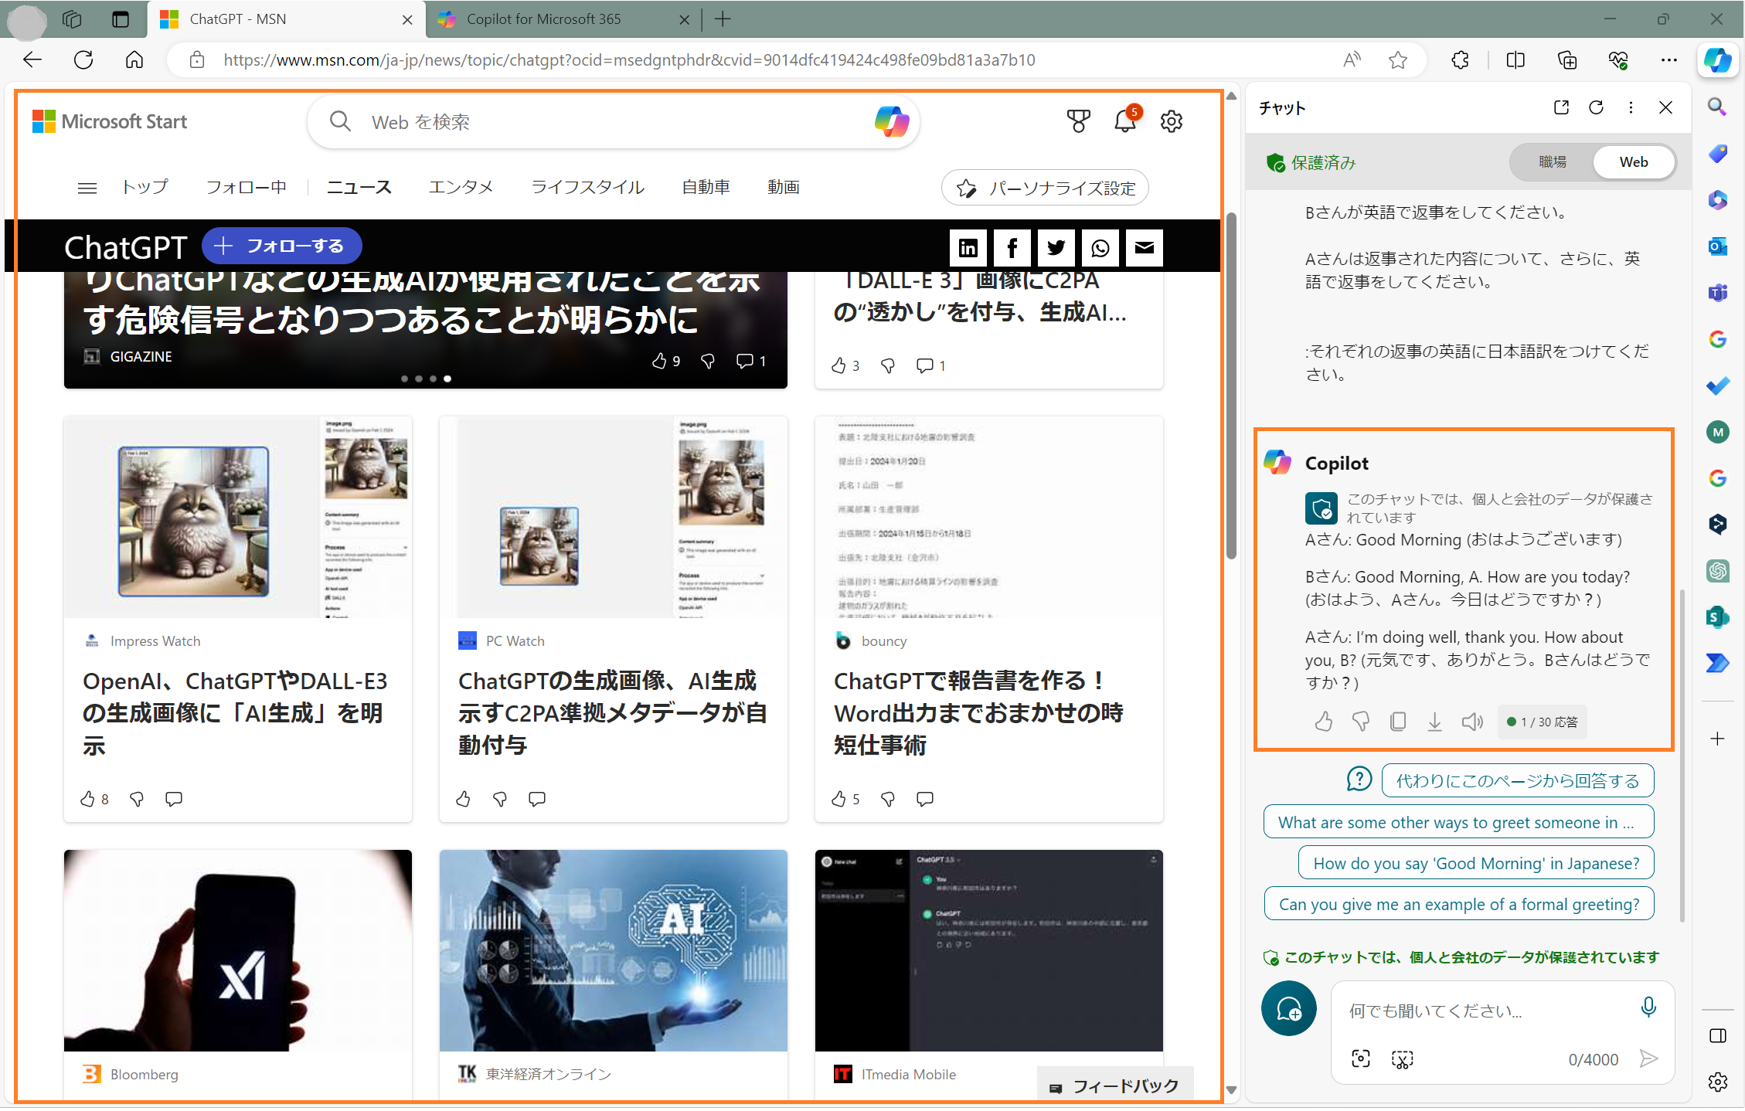
Task: Open PC Watch C2PA metadata article
Action: point(612,712)
